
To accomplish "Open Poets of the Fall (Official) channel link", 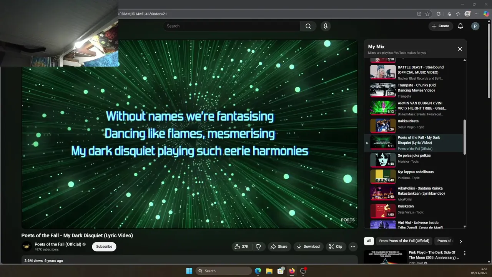I will pyautogui.click(x=58, y=244).
